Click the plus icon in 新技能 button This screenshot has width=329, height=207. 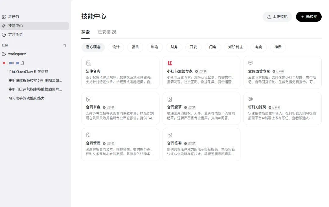point(302,16)
